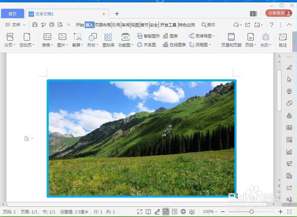297x217 pixels.
Task: Click the 思维导图 mind map button
Action: click(x=202, y=36)
